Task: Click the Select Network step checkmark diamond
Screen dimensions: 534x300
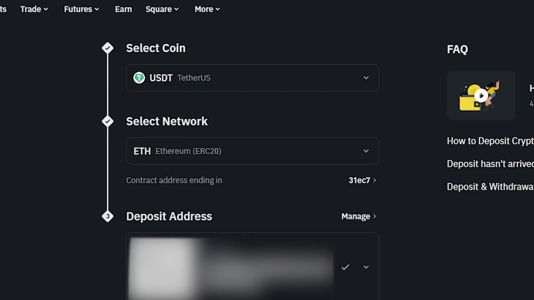Action: 108,121
